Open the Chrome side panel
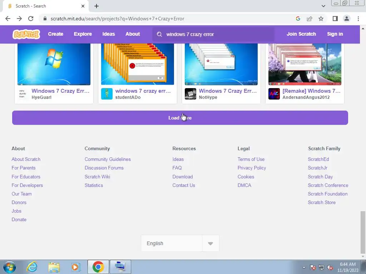This screenshot has width=366, height=274. (335, 19)
